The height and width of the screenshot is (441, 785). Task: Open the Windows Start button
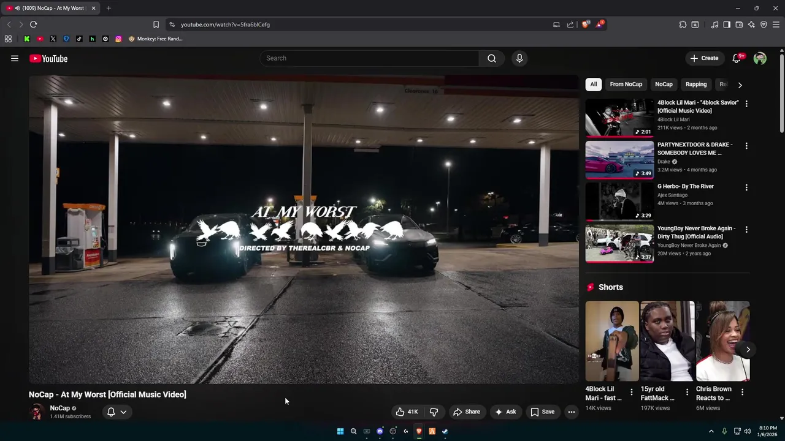coord(340,431)
